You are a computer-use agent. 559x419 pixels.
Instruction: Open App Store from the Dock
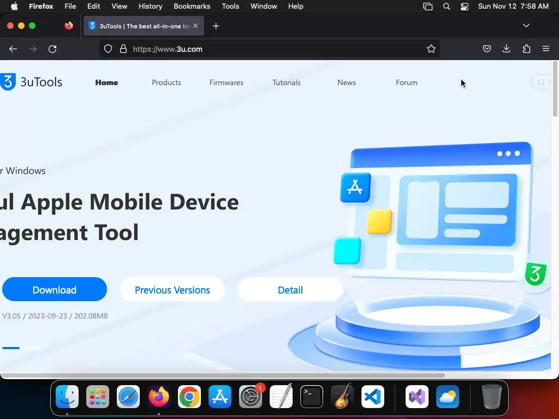(220, 396)
